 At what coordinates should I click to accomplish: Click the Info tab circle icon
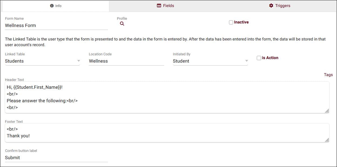(52, 6)
